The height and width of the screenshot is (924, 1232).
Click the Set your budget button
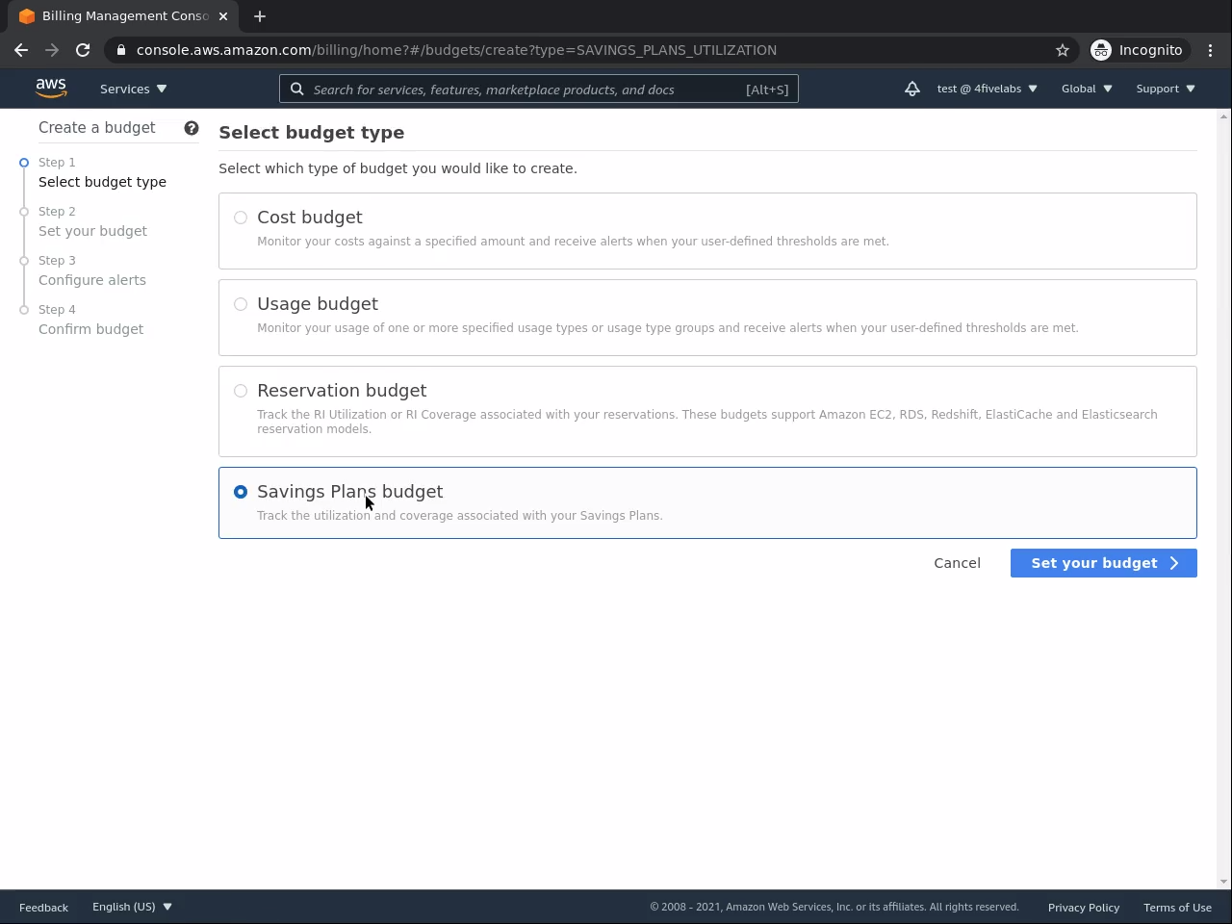1104,563
